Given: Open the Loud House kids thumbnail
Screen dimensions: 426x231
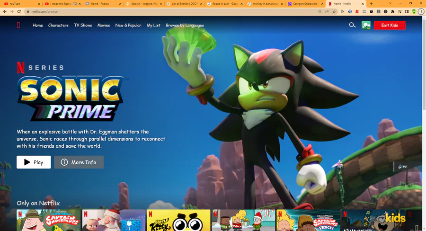Looking at the screenshot, I should click(373, 220).
